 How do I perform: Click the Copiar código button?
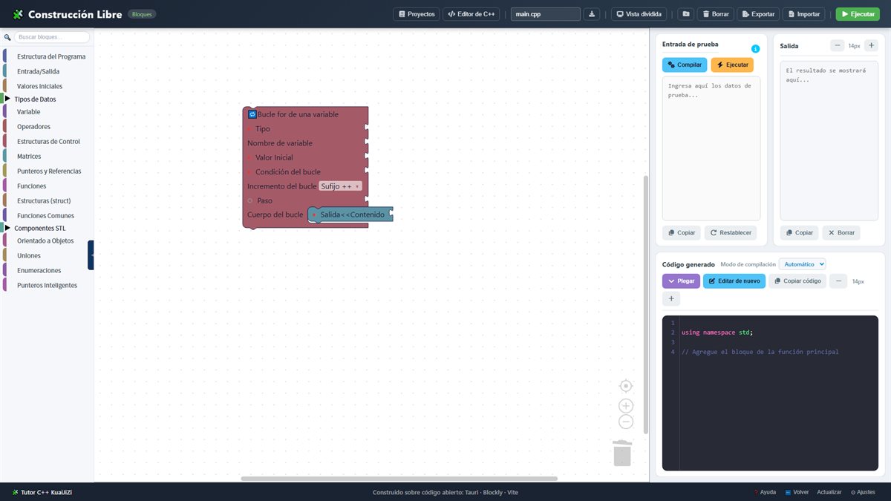coord(797,281)
